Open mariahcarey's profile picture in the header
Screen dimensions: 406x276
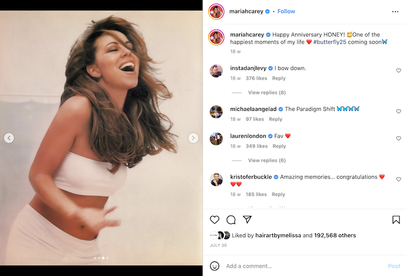click(216, 11)
